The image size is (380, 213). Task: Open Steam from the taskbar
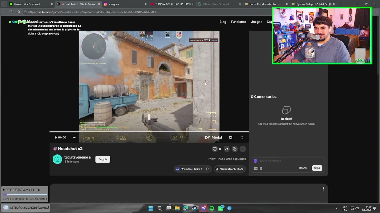pyautogui.click(x=194, y=208)
